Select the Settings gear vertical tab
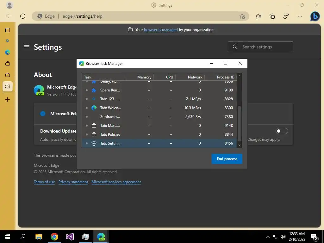The height and width of the screenshot is (243, 324). click(8, 86)
